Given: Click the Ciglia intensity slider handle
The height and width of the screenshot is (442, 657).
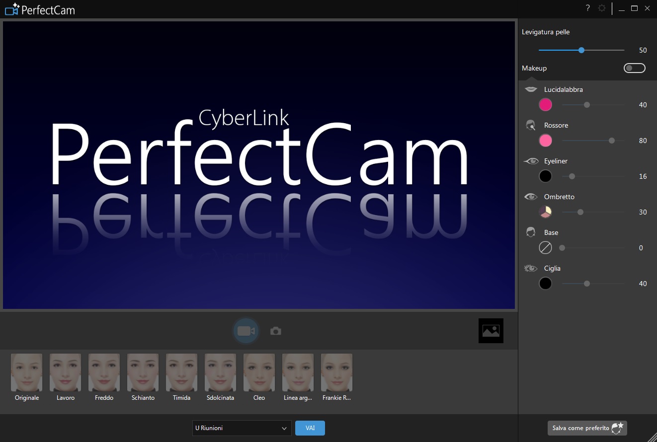Looking at the screenshot, I should tap(587, 284).
